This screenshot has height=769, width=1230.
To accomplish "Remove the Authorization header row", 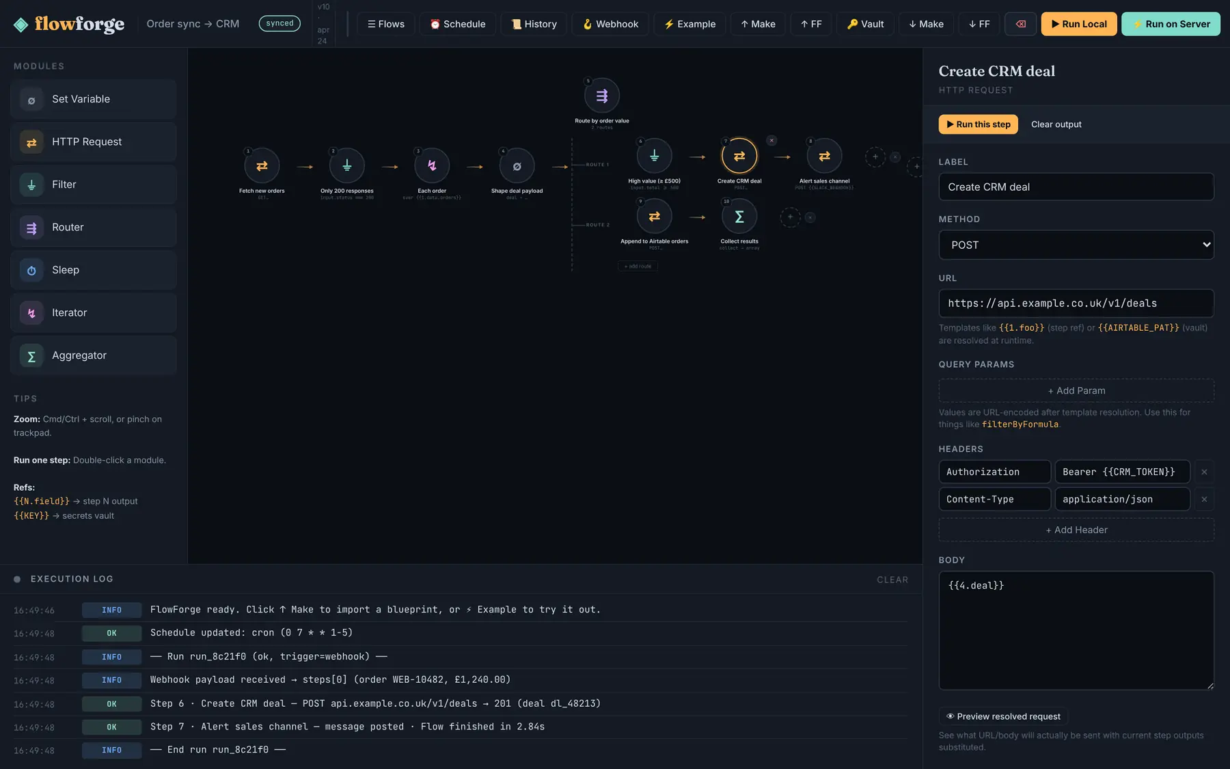I will (1204, 472).
